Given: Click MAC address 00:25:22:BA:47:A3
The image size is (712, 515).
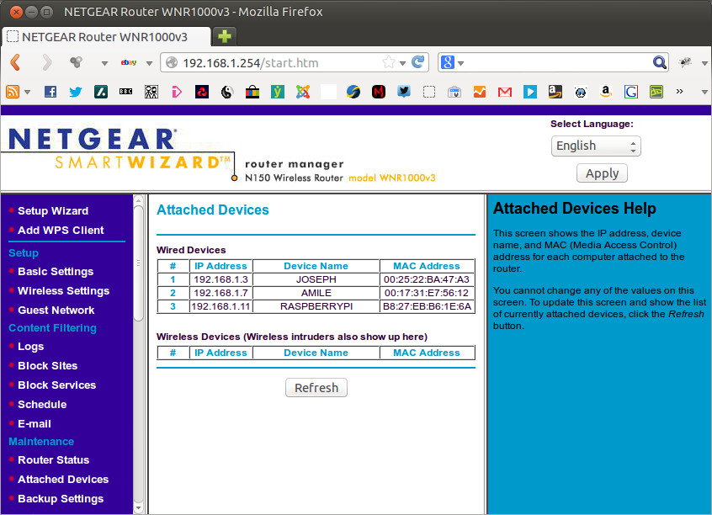Looking at the screenshot, I should point(427,279).
